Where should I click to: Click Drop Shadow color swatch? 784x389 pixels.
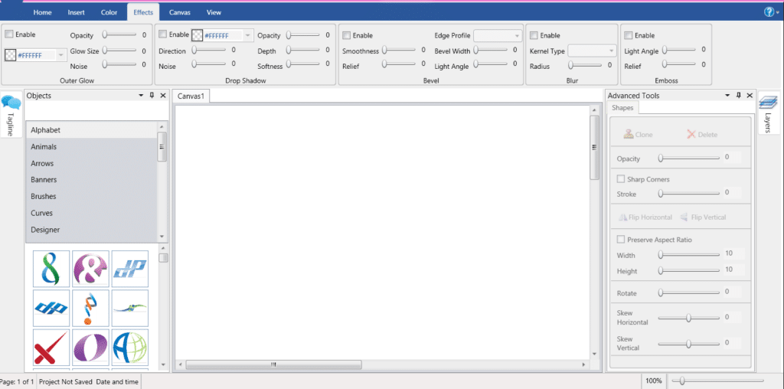[197, 35]
